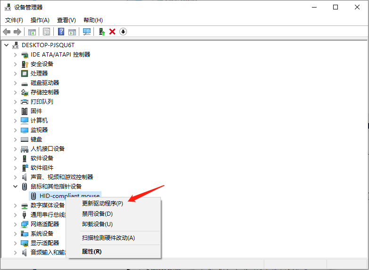The image size is (369, 270).
Task: Expand the 人机接口设备 node arrow
Action: click(x=15, y=149)
